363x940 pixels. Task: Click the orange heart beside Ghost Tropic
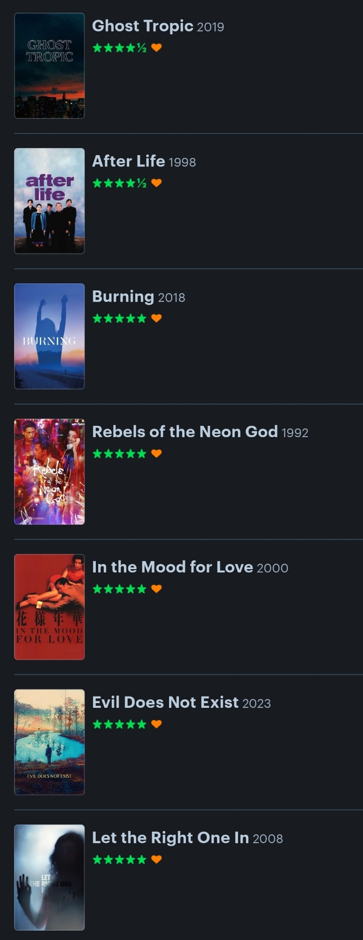pos(156,47)
